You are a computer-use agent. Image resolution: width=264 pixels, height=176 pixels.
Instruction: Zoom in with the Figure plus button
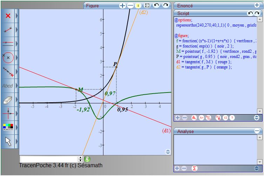coord(122,6)
